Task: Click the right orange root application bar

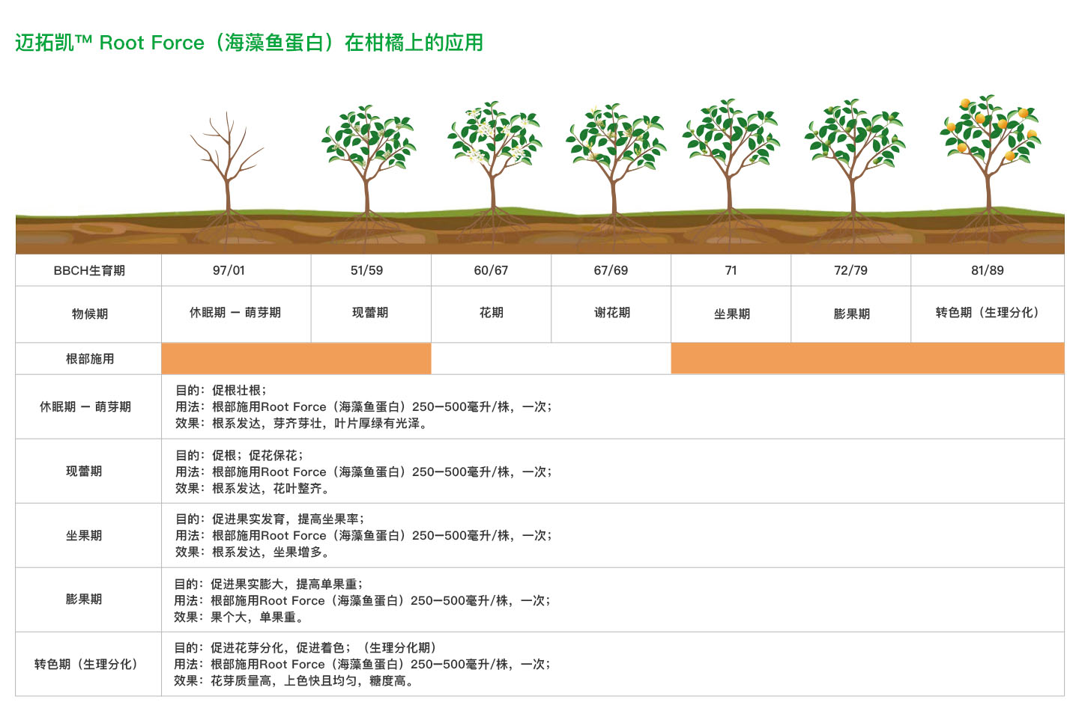Action: click(867, 359)
